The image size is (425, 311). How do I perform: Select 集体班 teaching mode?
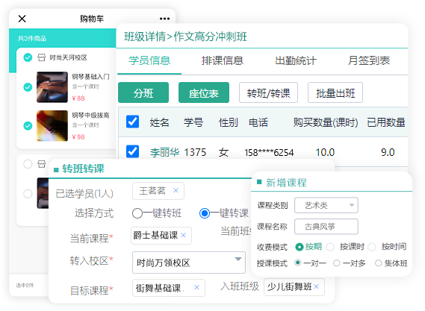point(379,263)
